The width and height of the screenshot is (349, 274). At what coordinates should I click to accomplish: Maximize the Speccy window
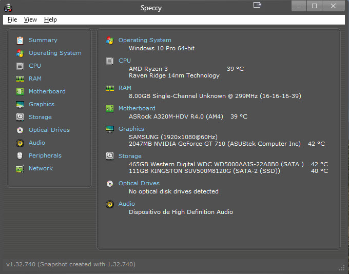click(314, 6)
